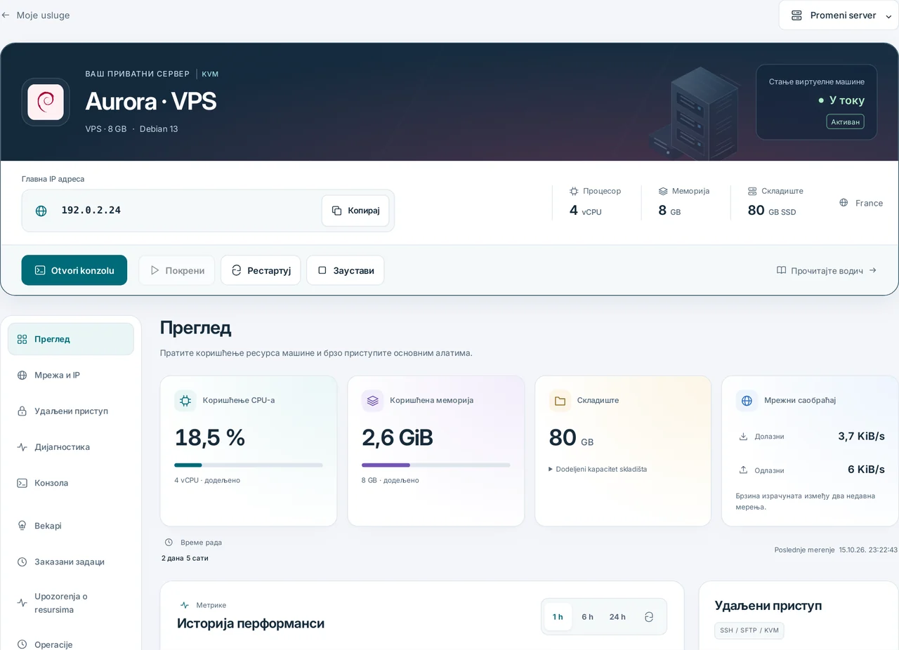899x650 pixels.
Task: Restart the server with Рестартуј
Action: (x=261, y=270)
